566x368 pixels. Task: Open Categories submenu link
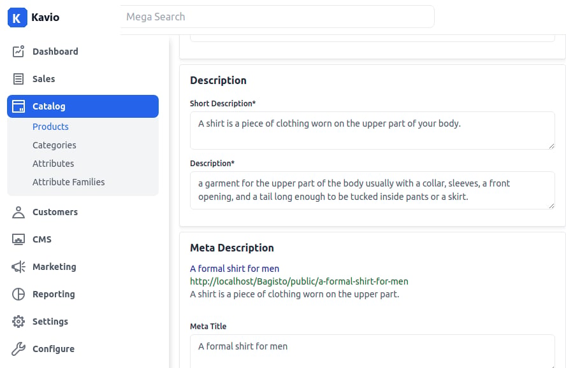point(54,145)
